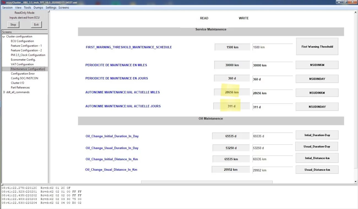Click the NSIDINDAY write button
Viewport: 358px width, 209px height.
tap(317, 79)
